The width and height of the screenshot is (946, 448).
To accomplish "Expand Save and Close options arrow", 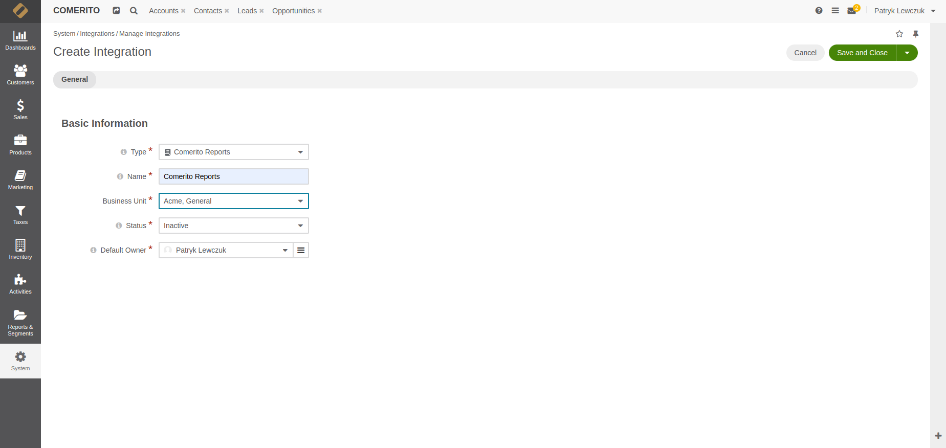I will (x=907, y=53).
